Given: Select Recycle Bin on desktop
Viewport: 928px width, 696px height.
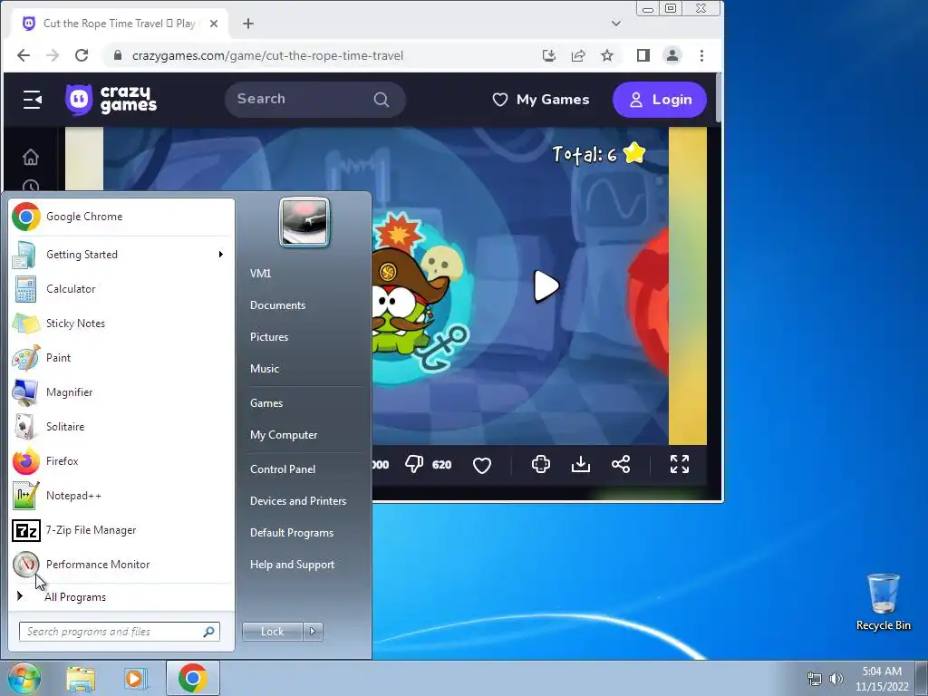Looking at the screenshot, I should coord(883,602).
